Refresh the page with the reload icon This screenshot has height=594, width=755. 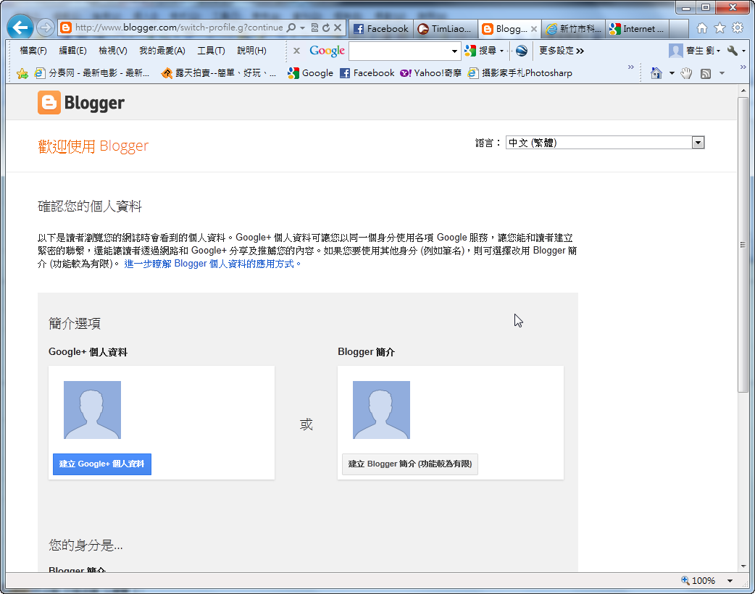(x=326, y=28)
